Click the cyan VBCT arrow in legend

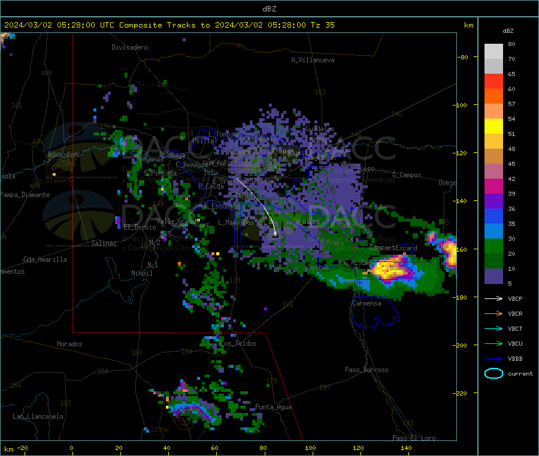pos(493,329)
